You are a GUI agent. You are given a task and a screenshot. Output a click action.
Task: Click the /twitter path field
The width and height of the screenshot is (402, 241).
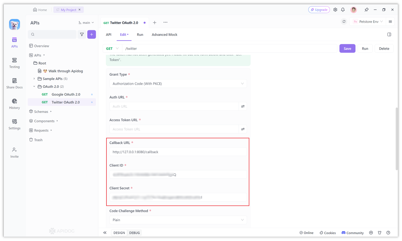229,49
